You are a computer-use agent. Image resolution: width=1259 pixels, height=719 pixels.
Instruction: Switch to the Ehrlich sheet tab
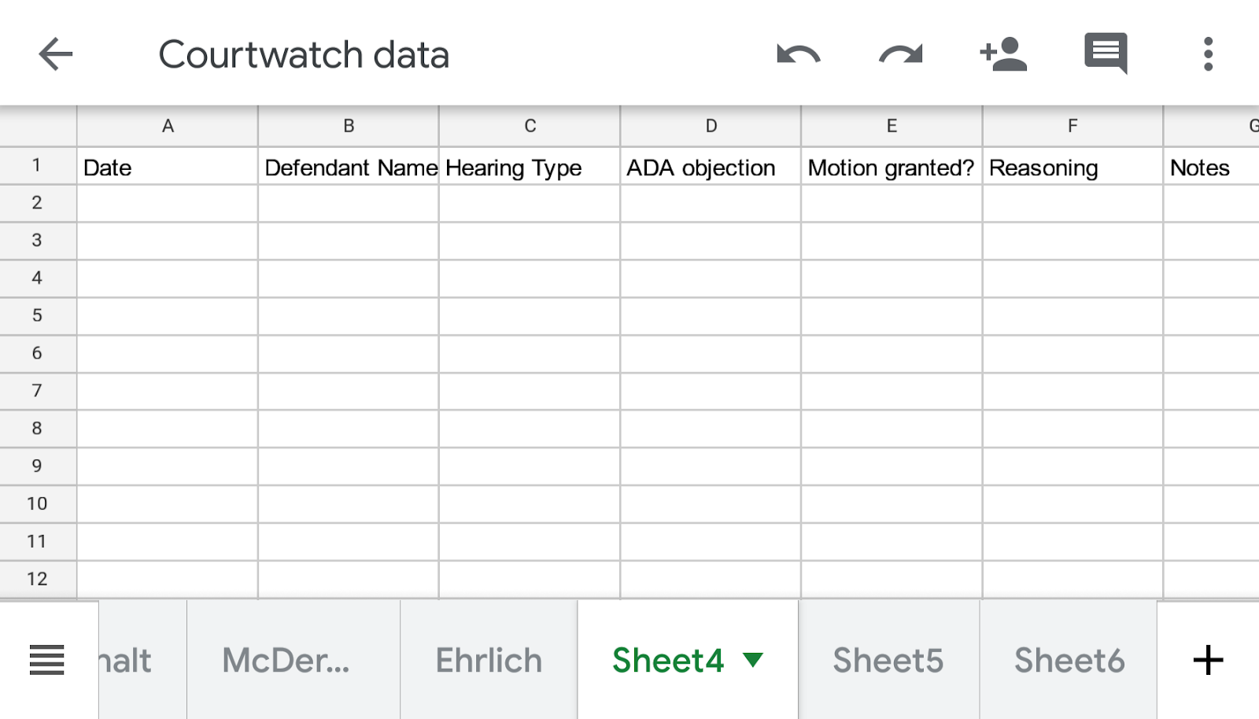tap(489, 660)
